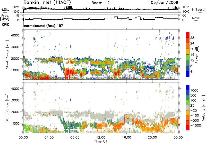Click the '00:00' tick label at the left end of the time axis
Viewport: 206px width, 143px height.
click(x=23, y=138)
